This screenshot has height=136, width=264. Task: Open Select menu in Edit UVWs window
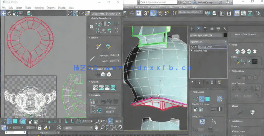(19, 8)
